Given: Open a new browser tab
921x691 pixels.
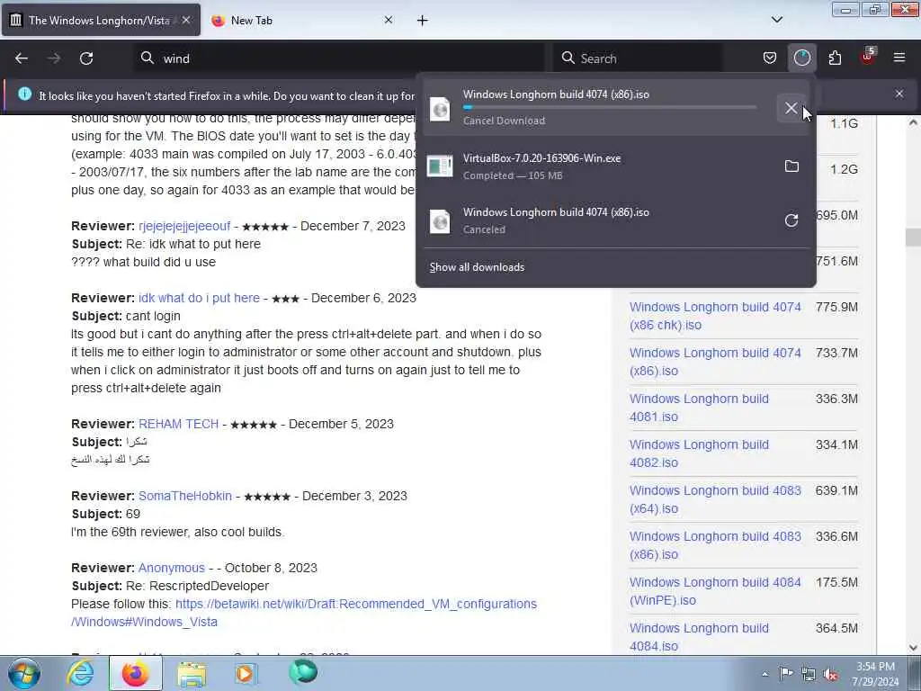Looking at the screenshot, I should 423,21.
